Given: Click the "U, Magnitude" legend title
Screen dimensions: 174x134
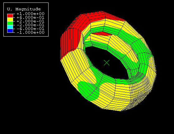Looking at the screenshot, I should [24, 9].
